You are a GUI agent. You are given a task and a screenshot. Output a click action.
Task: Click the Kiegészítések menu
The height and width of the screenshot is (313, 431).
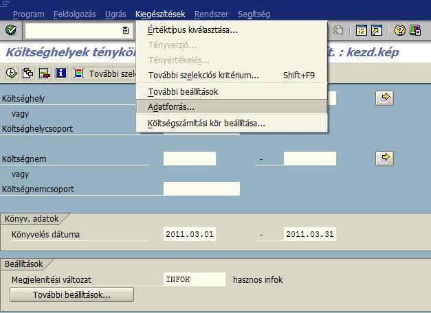pos(160,14)
